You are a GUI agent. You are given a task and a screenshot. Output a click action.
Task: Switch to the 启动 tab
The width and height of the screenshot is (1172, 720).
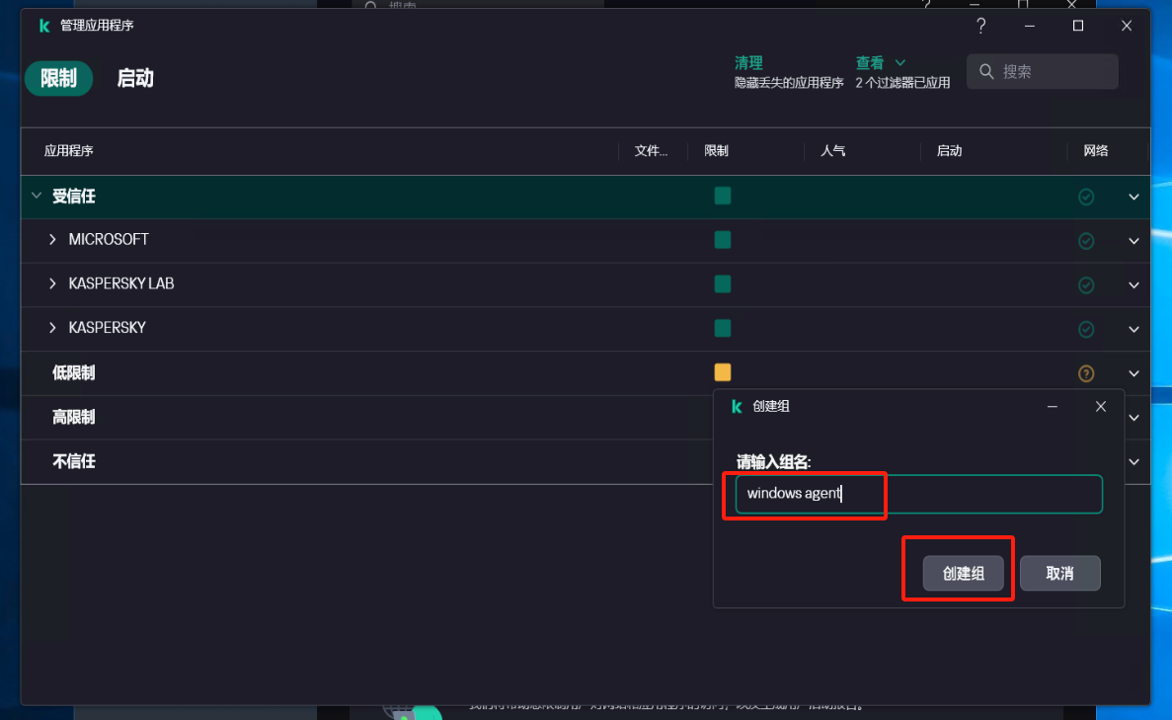[x=135, y=78]
